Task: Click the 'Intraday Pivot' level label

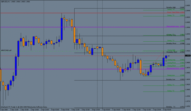Action: pos(171,43)
